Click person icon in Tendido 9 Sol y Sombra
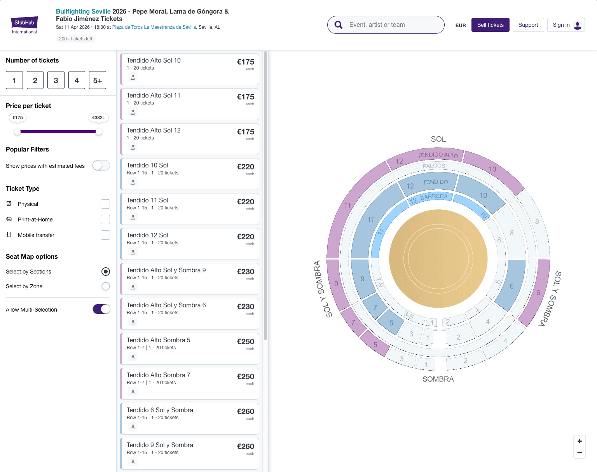Screen dimensions: 597x472 pos(133,462)
